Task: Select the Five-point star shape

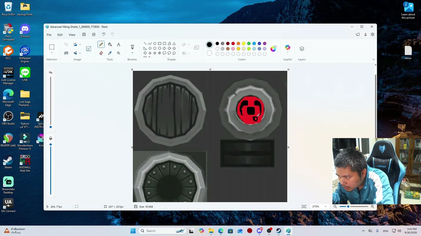Action: (x=155, y=53)
